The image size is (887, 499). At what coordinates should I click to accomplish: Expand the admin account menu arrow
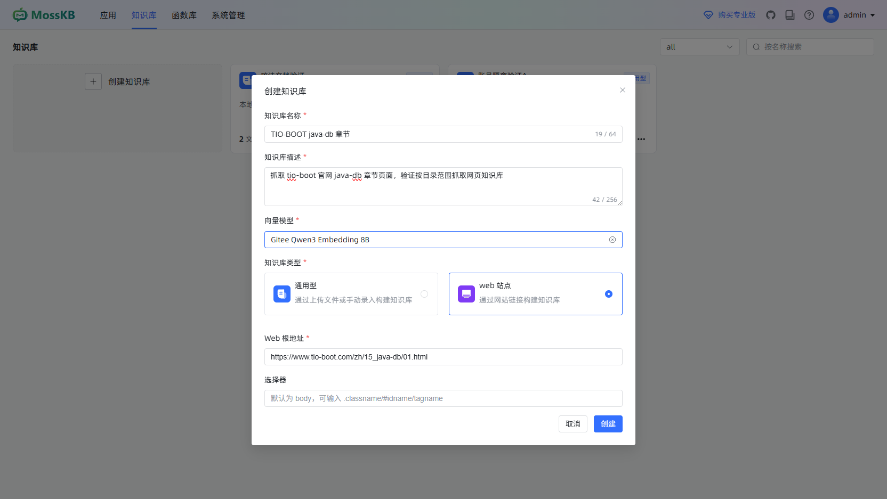pyautogui.click(x=873, y=15)
